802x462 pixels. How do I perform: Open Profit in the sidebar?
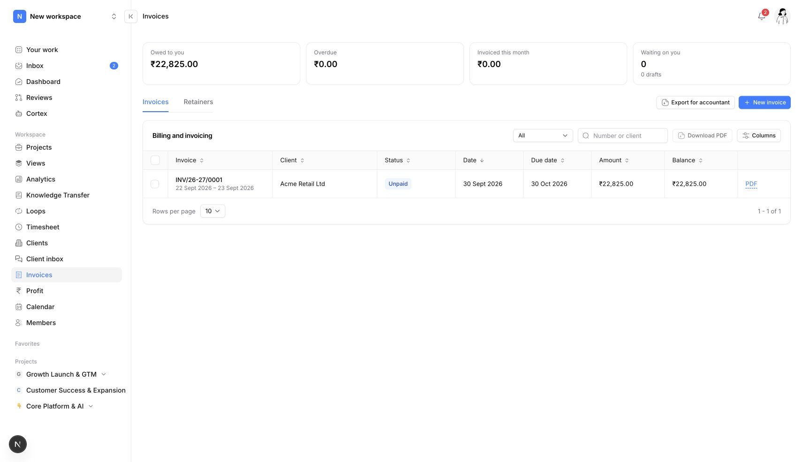(x=67, y=291)
